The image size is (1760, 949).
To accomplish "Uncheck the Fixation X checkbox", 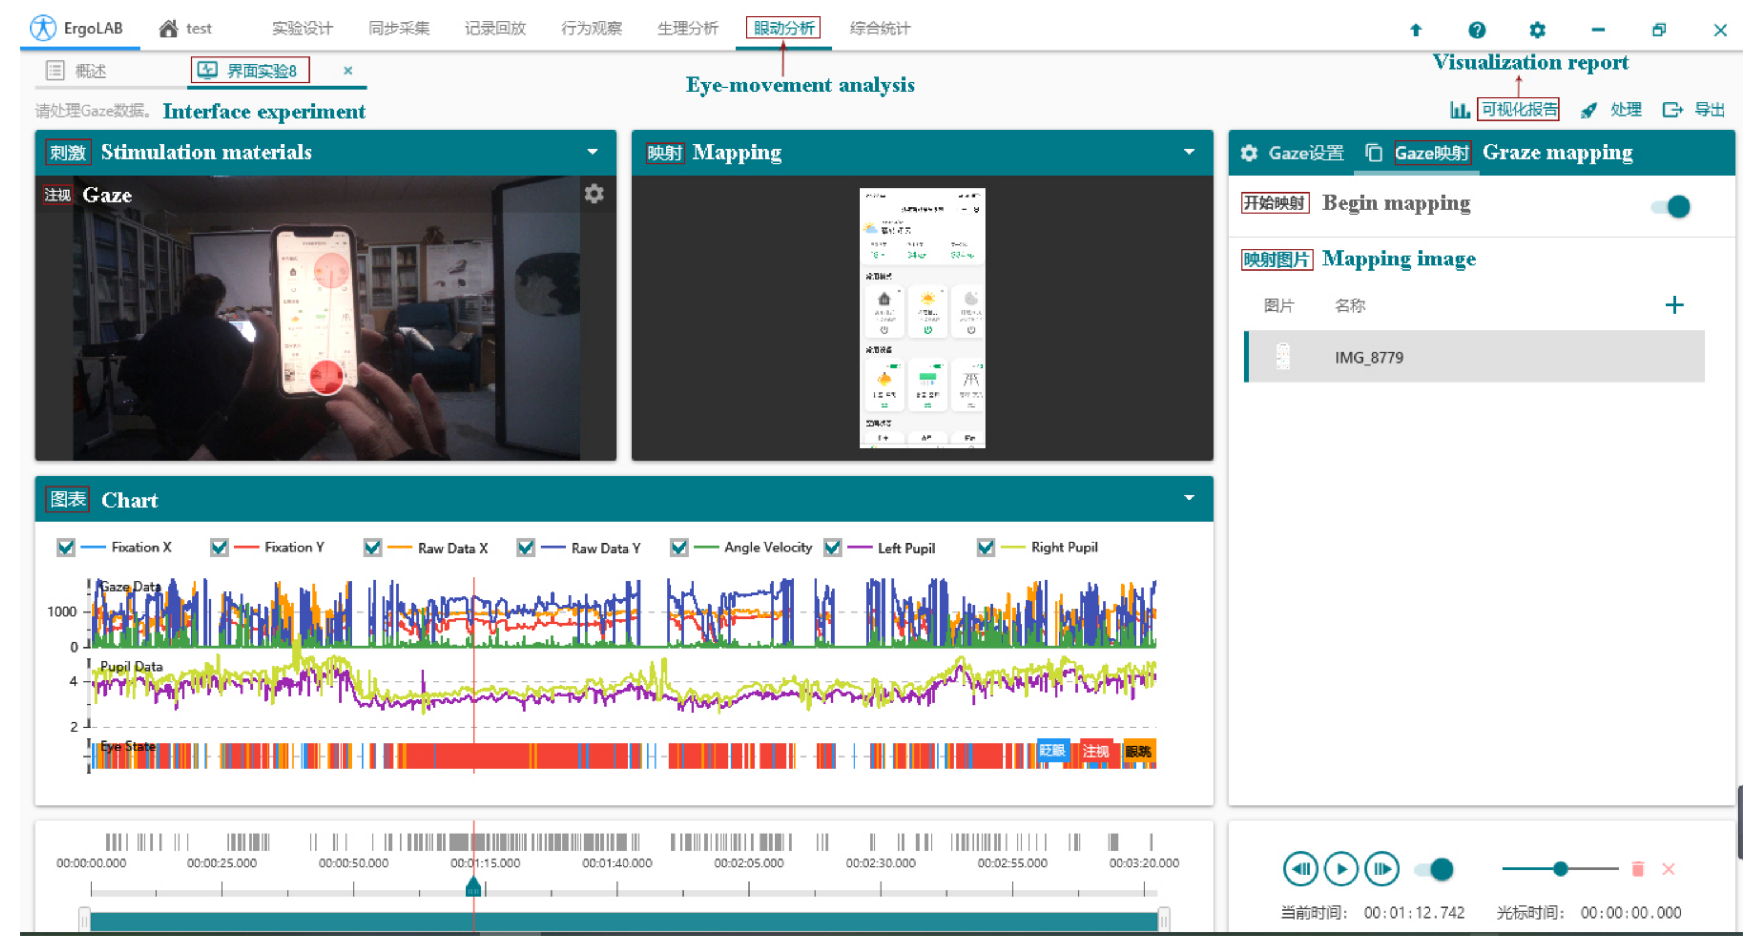I will [65, 547].
